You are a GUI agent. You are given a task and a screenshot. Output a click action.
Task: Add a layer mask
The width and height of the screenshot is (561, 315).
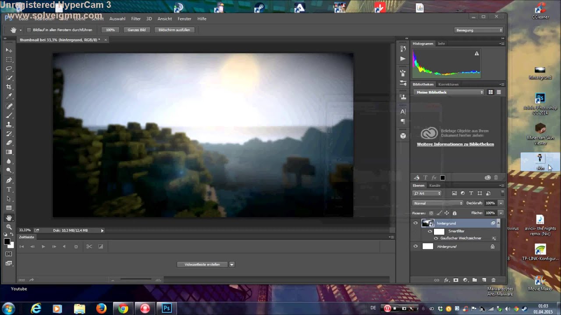[456, 280]
